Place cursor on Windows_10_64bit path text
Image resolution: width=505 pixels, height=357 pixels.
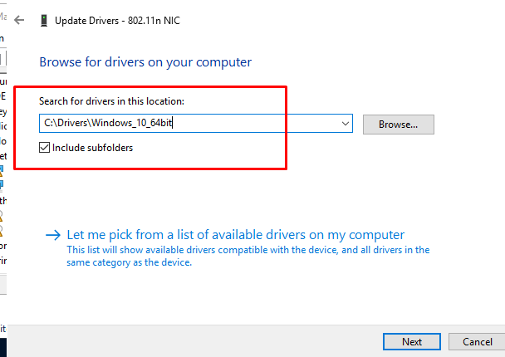tap(132, 123)
